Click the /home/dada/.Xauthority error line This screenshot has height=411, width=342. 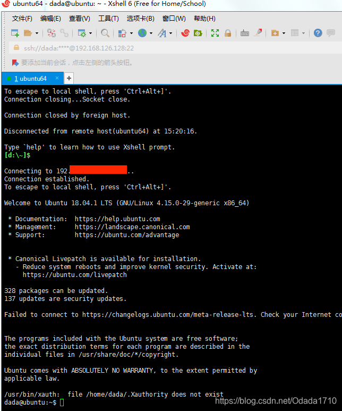point(114,394)
